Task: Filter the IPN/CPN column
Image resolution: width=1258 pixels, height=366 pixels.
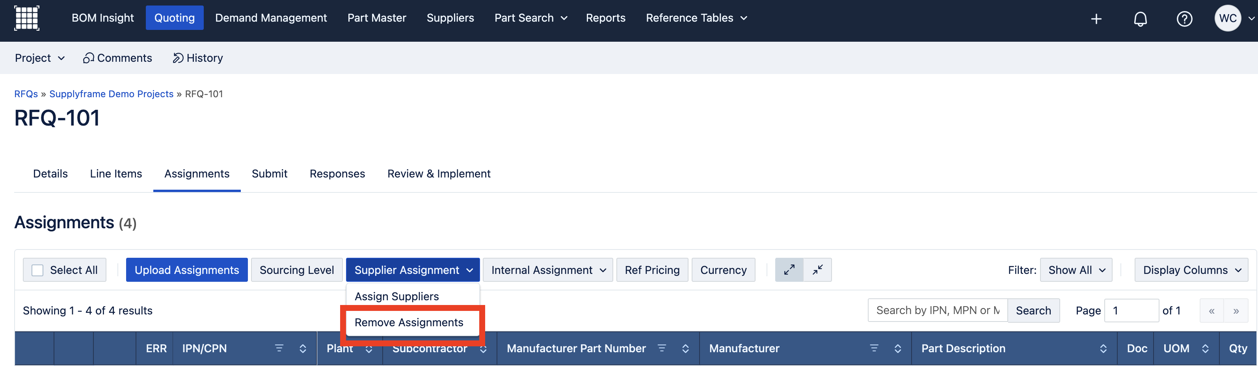Action: (x=279, y=348)
